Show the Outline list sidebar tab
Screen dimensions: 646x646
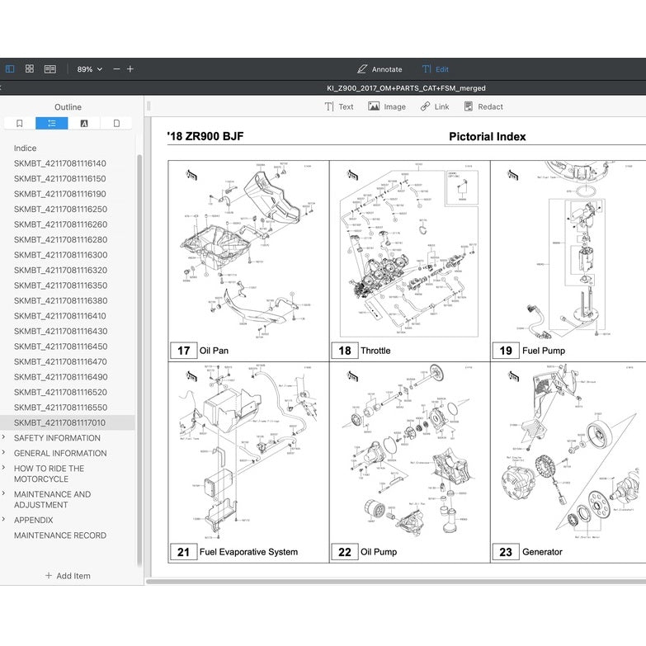click(x=52, y=123)
